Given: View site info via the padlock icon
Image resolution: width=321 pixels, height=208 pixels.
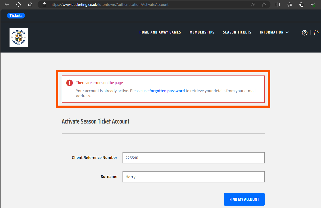Looking at the screenshot, I should 44,4.
